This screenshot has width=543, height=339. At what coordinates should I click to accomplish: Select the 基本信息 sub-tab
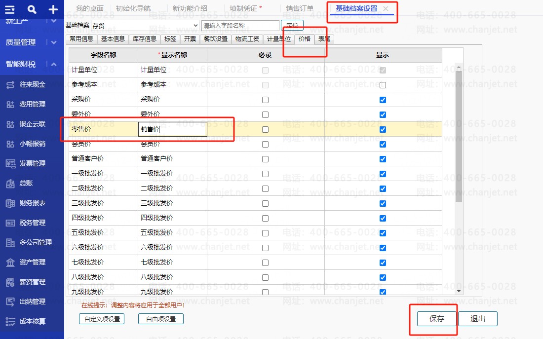(x=113, y=39)
